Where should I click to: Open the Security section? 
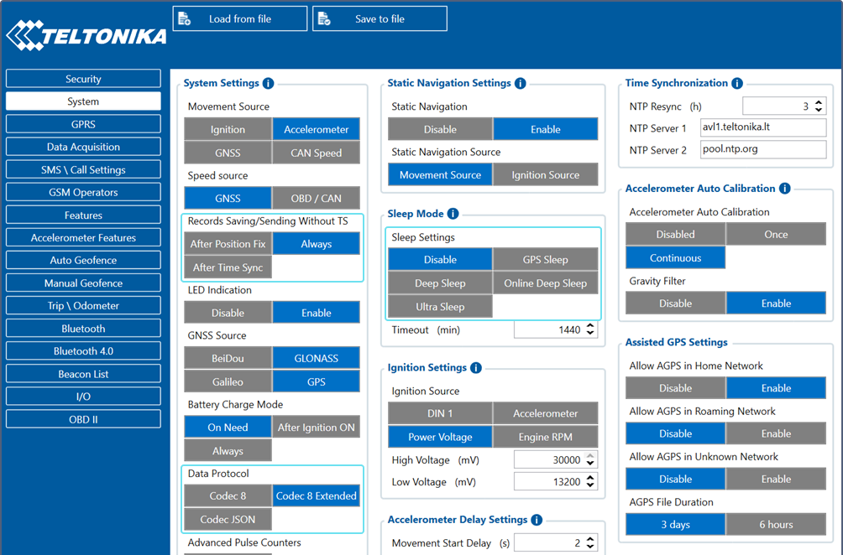[x=83, y=79]
